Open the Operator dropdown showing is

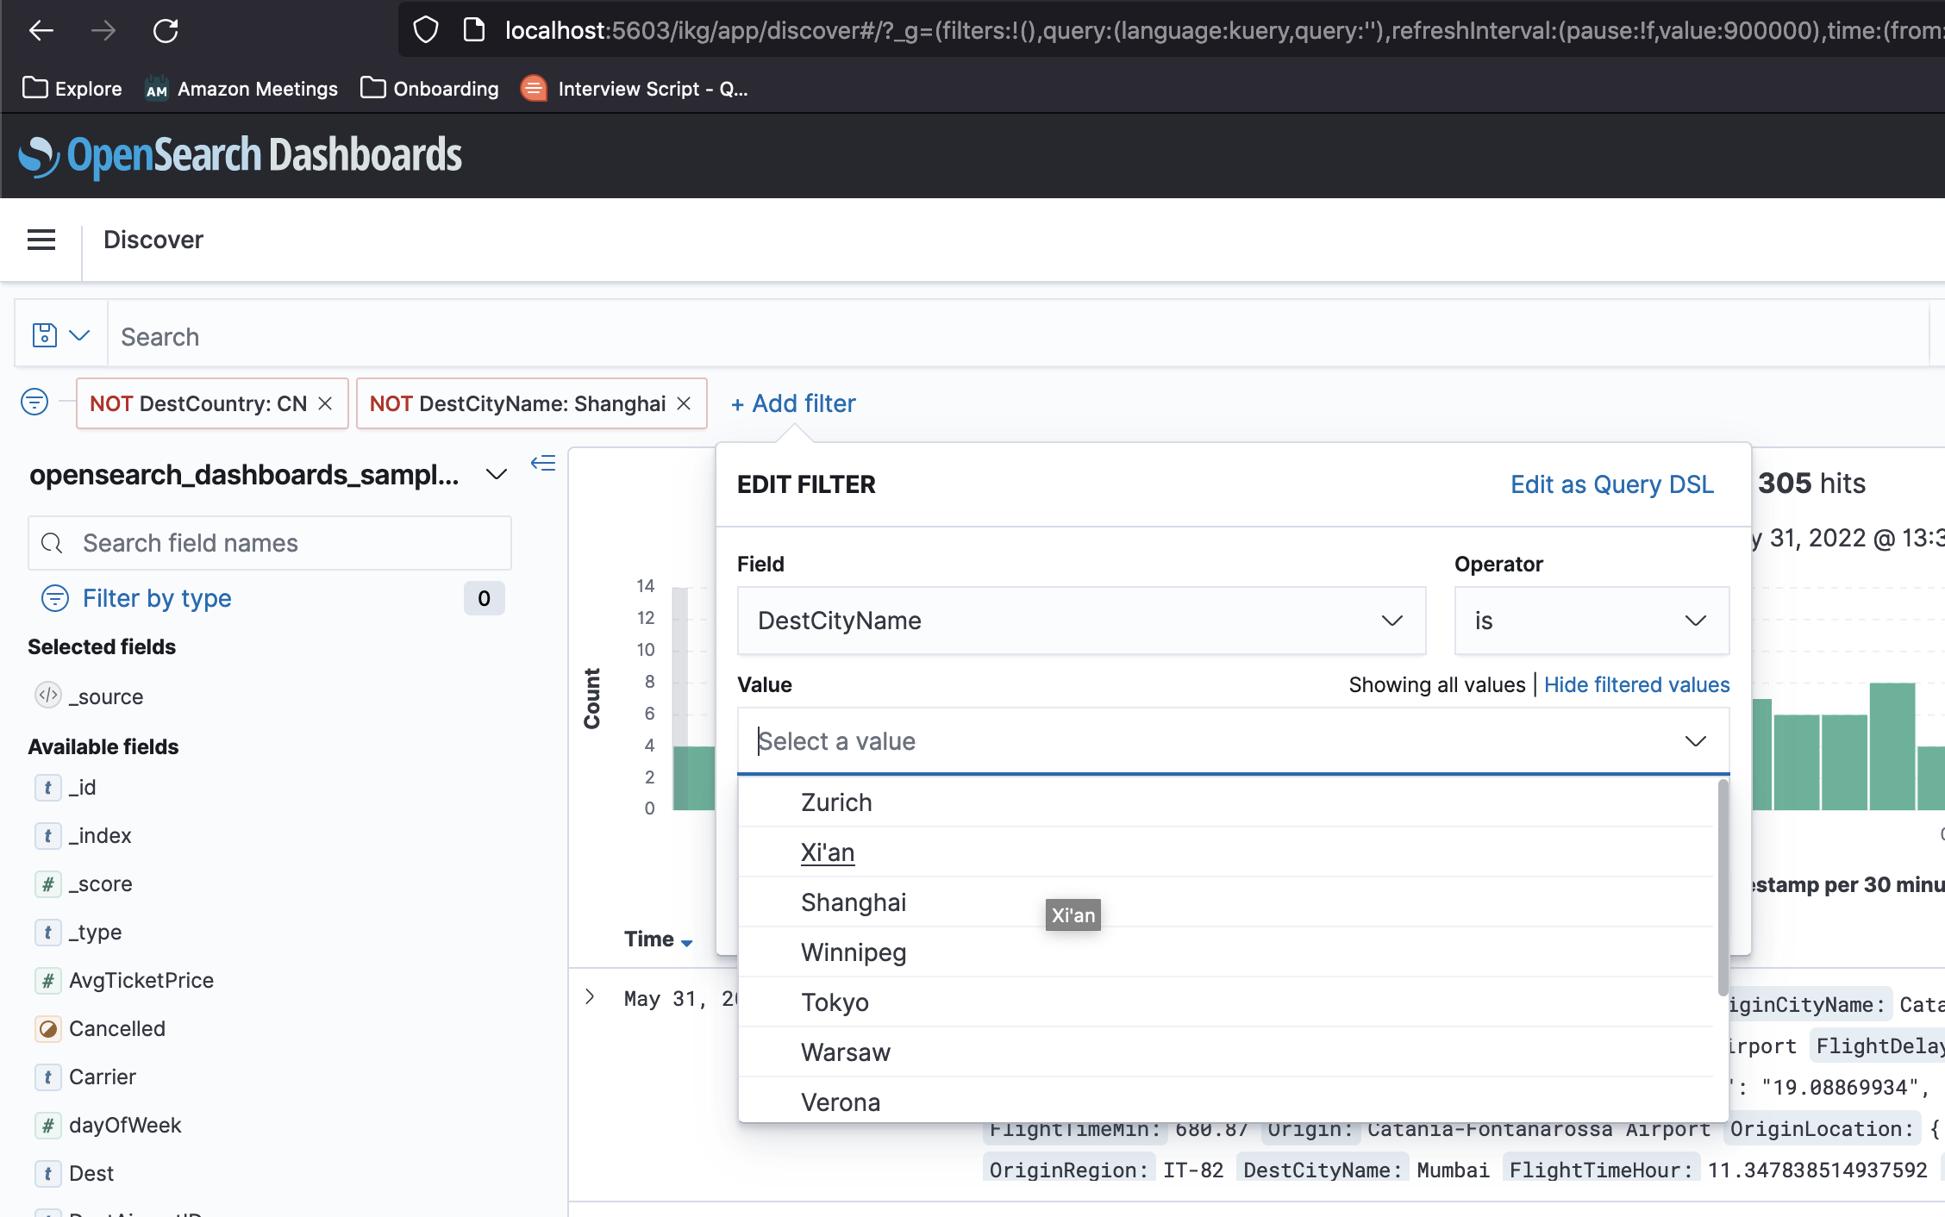tap(1591, 621)
